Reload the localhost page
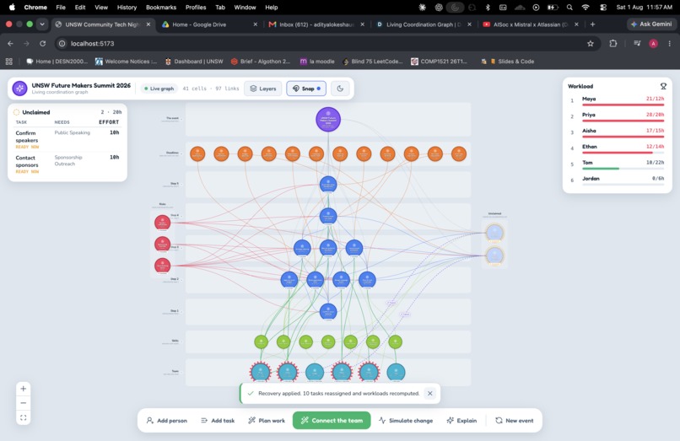The width and height of the screenshot is (680, 441). click(x=42, y=43)
